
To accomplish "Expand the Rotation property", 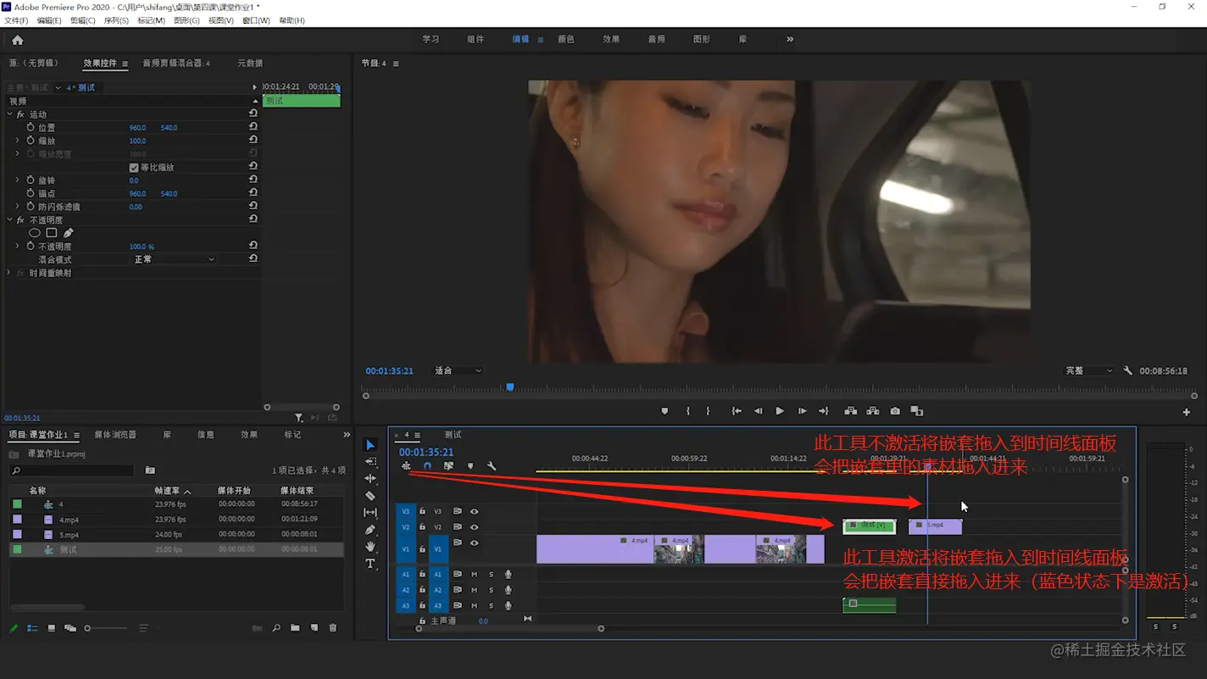I will point(18,181).
